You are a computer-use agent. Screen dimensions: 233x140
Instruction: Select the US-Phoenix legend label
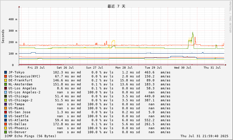(x=19, y=128)
